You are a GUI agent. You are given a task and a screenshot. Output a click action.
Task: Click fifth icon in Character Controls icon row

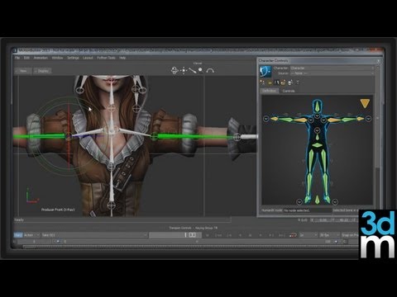click(290, 82)
